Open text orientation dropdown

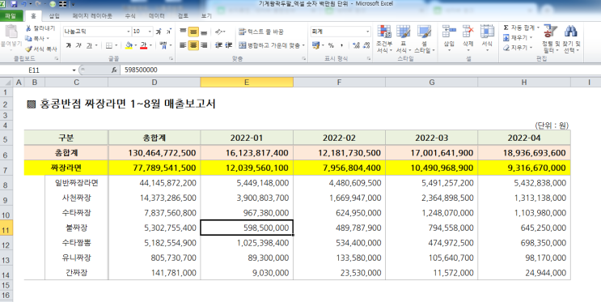(x=220, y=32)
